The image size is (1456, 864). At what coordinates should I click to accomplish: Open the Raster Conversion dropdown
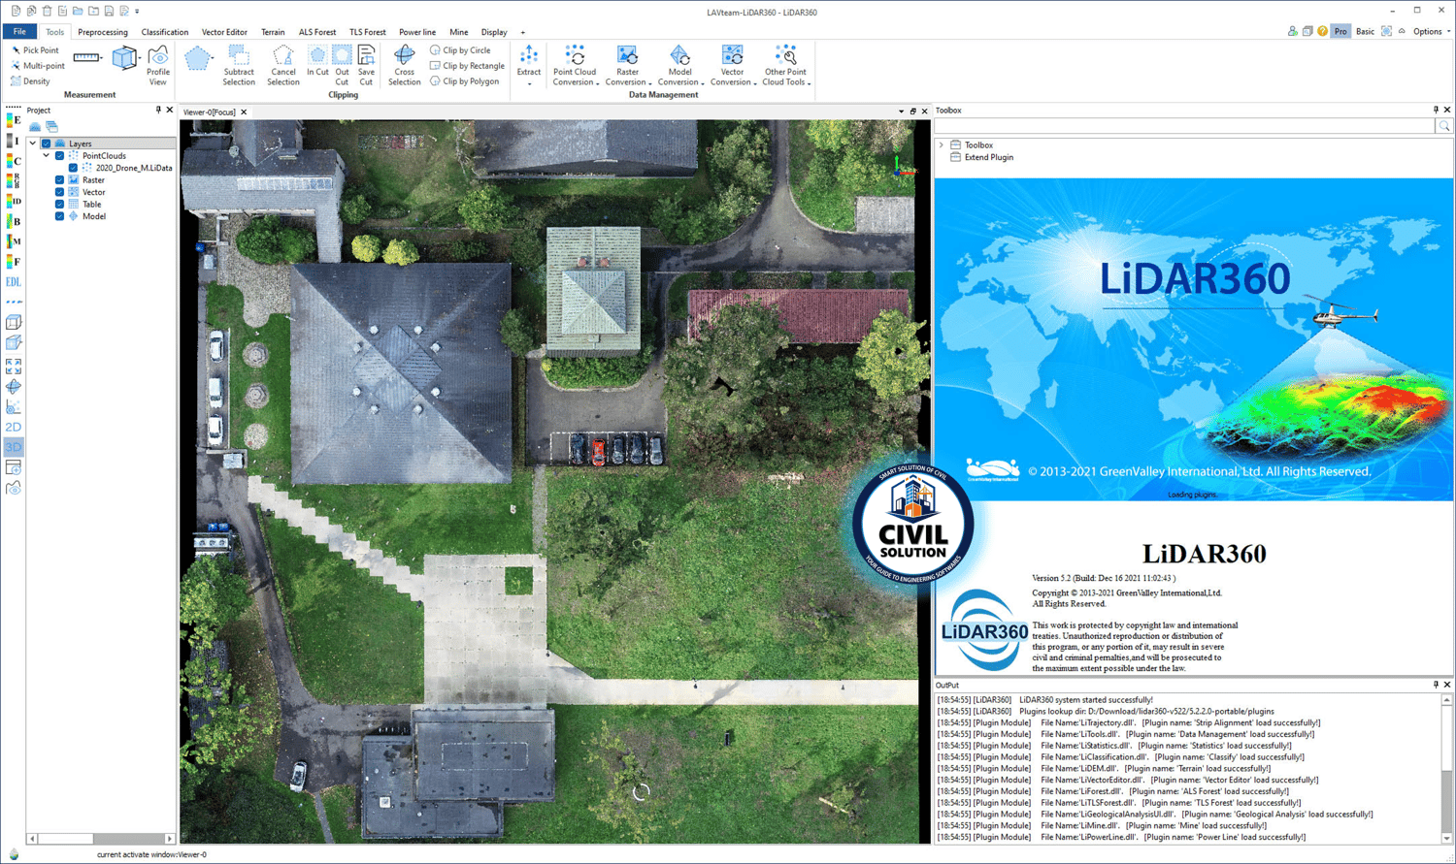[628, 66]
